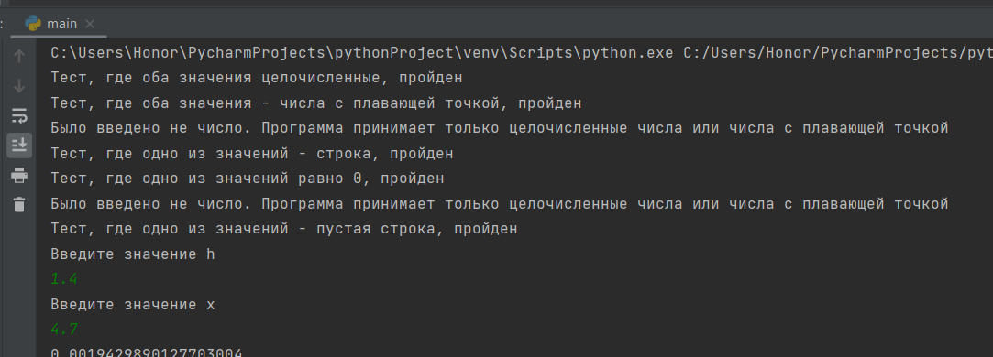The width and height of the screenshot is (993, 357).
Task: Toggle Scroll to End of console
Action: tap(19, 146)
